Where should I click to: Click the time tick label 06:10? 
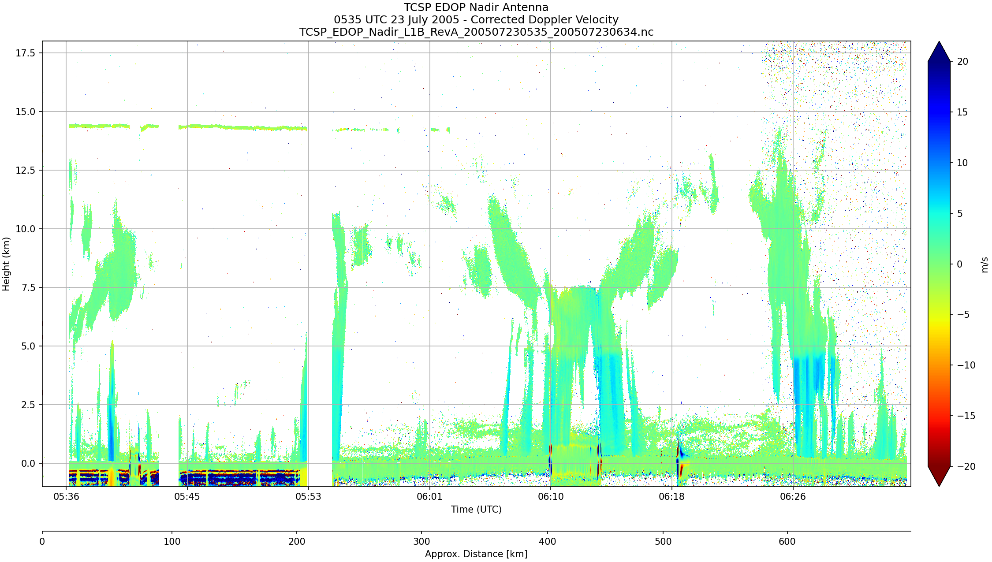coord(551,497)
